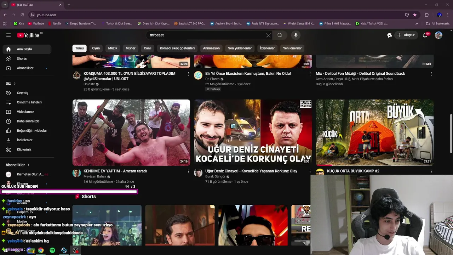This screenshot has height=255, width=453.
Task: Click the youtube.com address bar
Action: tap(216, 15)
